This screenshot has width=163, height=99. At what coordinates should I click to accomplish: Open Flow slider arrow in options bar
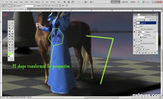(60, 6)
